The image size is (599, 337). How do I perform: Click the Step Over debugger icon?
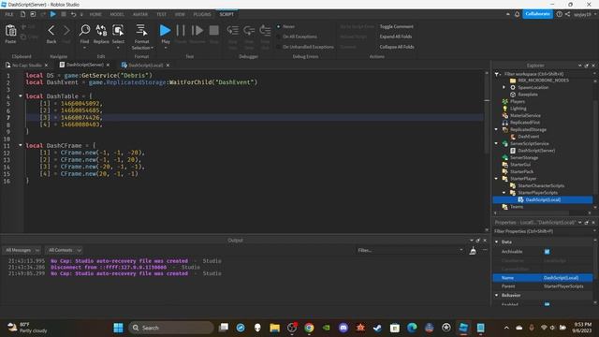249,30
